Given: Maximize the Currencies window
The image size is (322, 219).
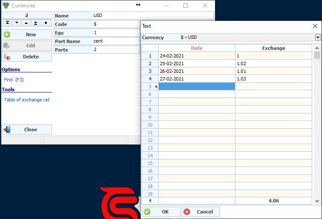Looking at the screenshot, I should (x=186, y=6).
